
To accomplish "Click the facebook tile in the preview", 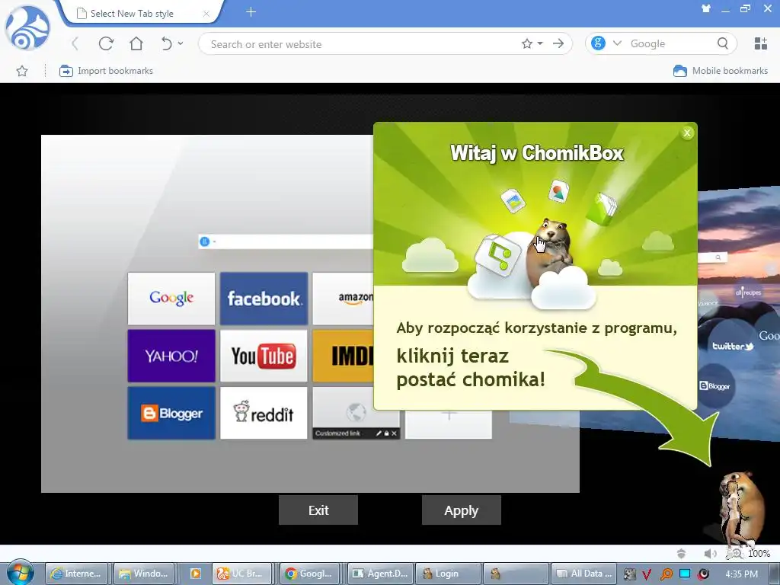I will click(264, 299).
